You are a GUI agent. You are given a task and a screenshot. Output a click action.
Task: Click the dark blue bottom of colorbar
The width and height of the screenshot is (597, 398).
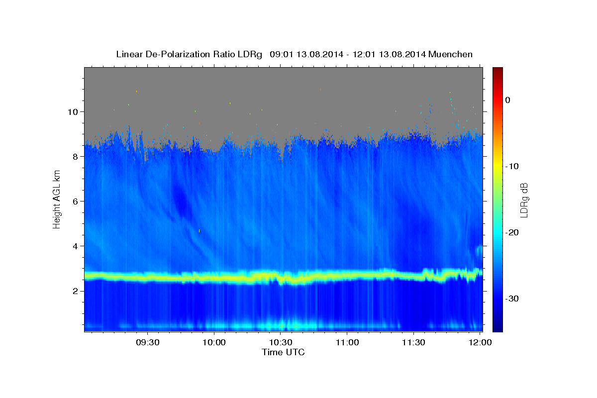click(497, 326)
